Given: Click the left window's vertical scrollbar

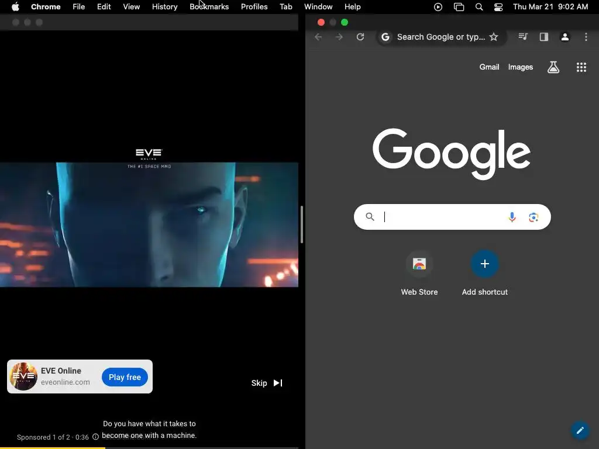Looking at the screenshot, I should 302,224.
